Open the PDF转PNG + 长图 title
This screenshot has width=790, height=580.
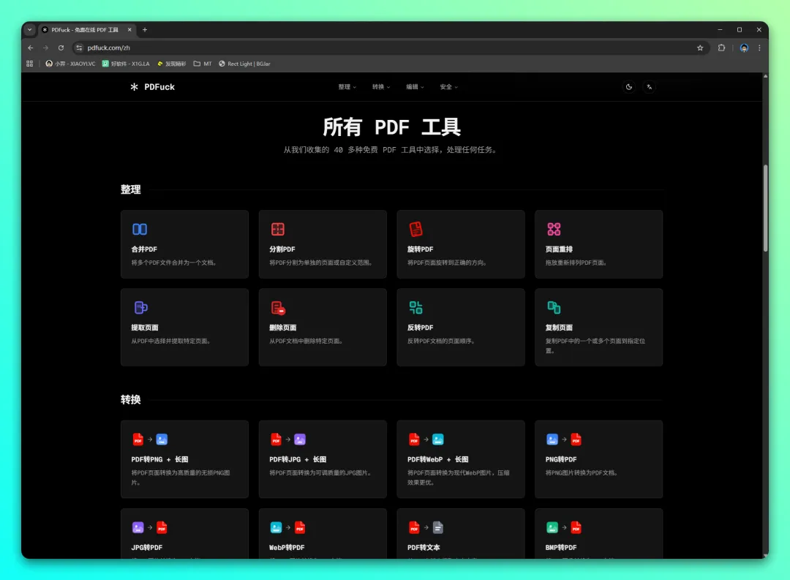coord(159,459)
